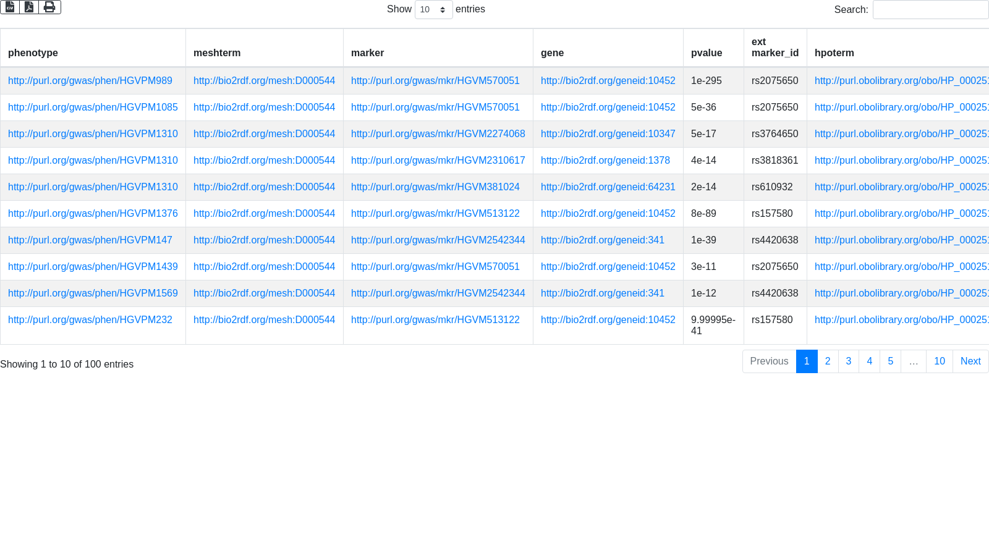Sort table by phenotype column header
Viewport: 989px width, 556px height.
(x=33, y=53)
